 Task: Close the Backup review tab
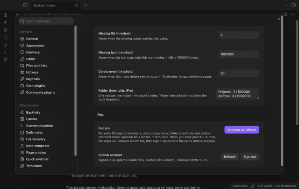pos(76,5)
